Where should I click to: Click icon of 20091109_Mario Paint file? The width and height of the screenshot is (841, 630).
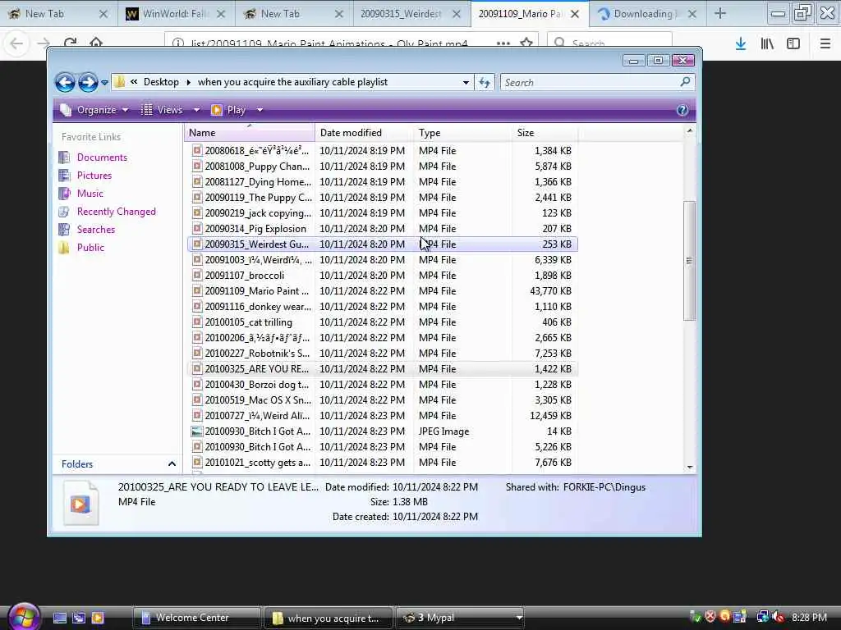[x=197, y=291]
